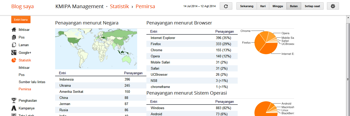Click the Penayangan menurut Negara heading
The width and height of the screenshot is (350, 116).
(x=87, y=23)
